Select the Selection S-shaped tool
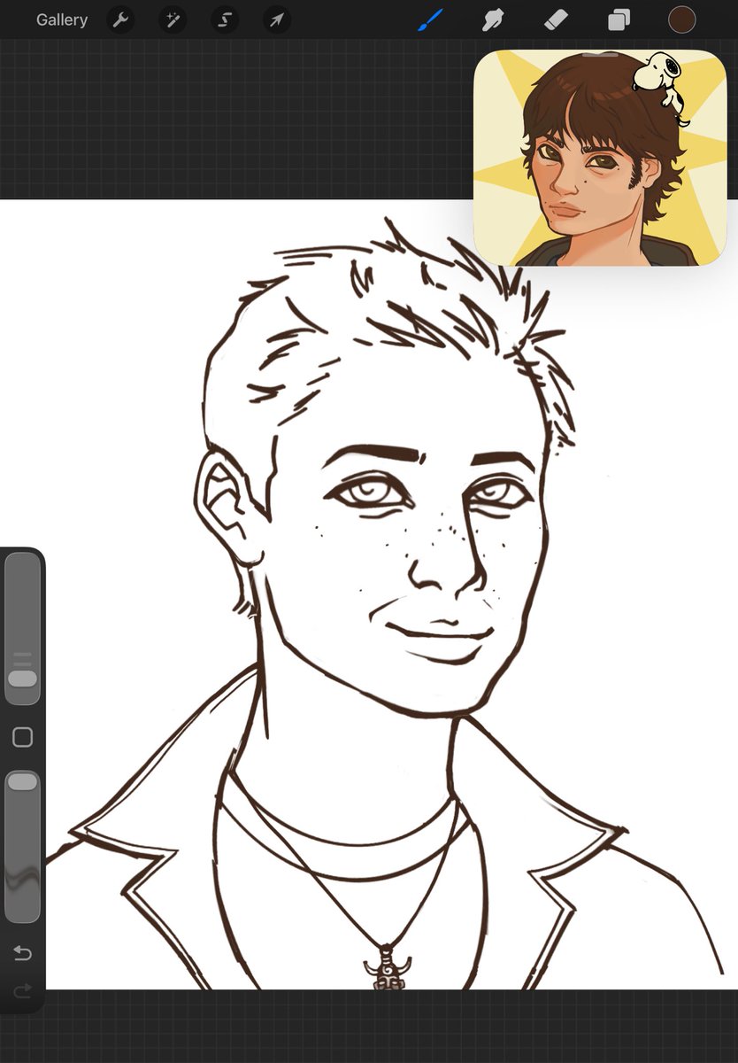 225,19
